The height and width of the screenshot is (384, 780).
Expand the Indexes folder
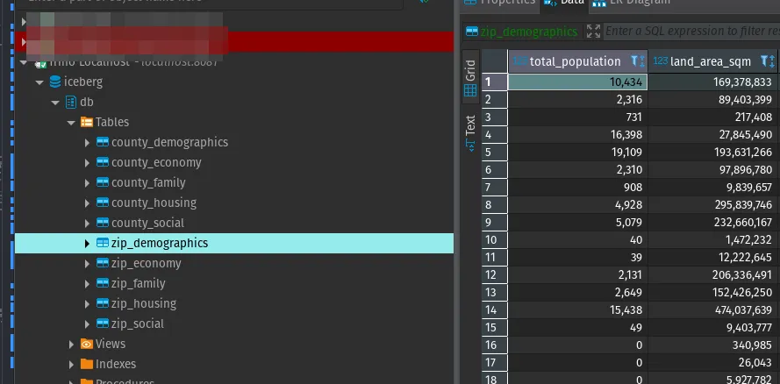click(x=71, y=364)
